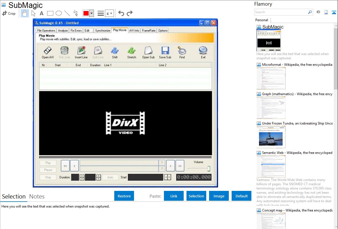This screenshot has width=338, height=229.
Task: Activate the hand pan tool
Action: (25, 13)
